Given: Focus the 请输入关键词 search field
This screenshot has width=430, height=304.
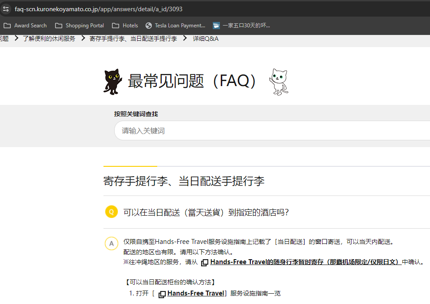Looking at the screenshot, I should 269,131.
